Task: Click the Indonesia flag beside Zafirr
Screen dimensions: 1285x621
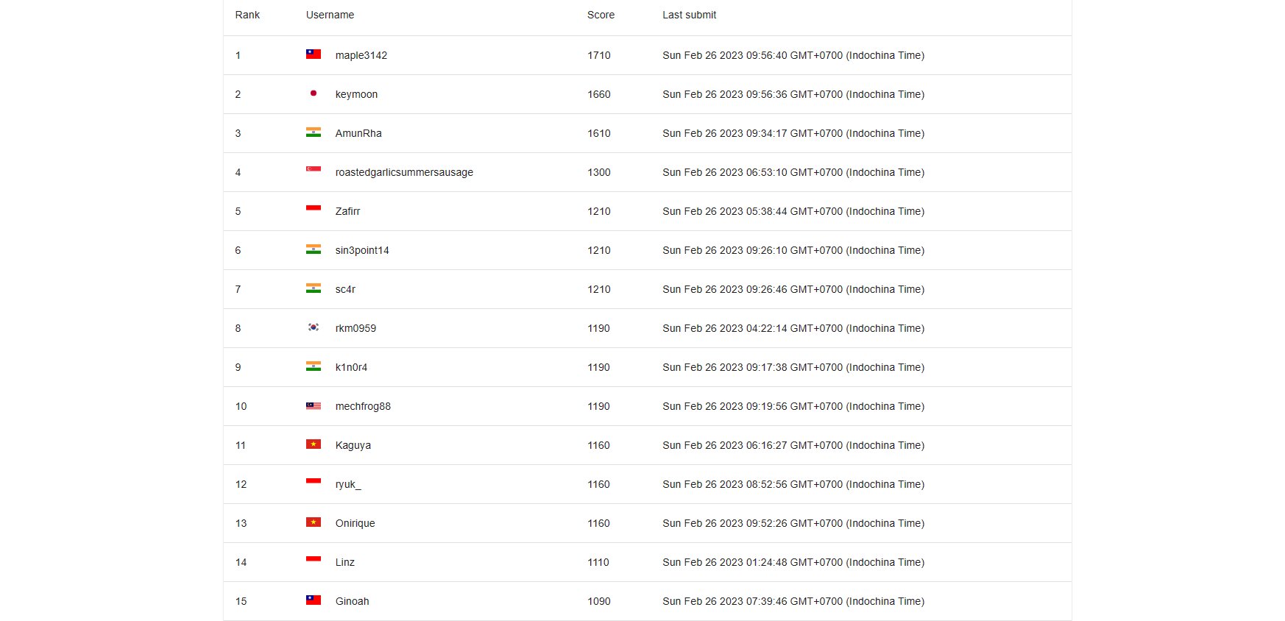Action: click(x=314, y=209)
